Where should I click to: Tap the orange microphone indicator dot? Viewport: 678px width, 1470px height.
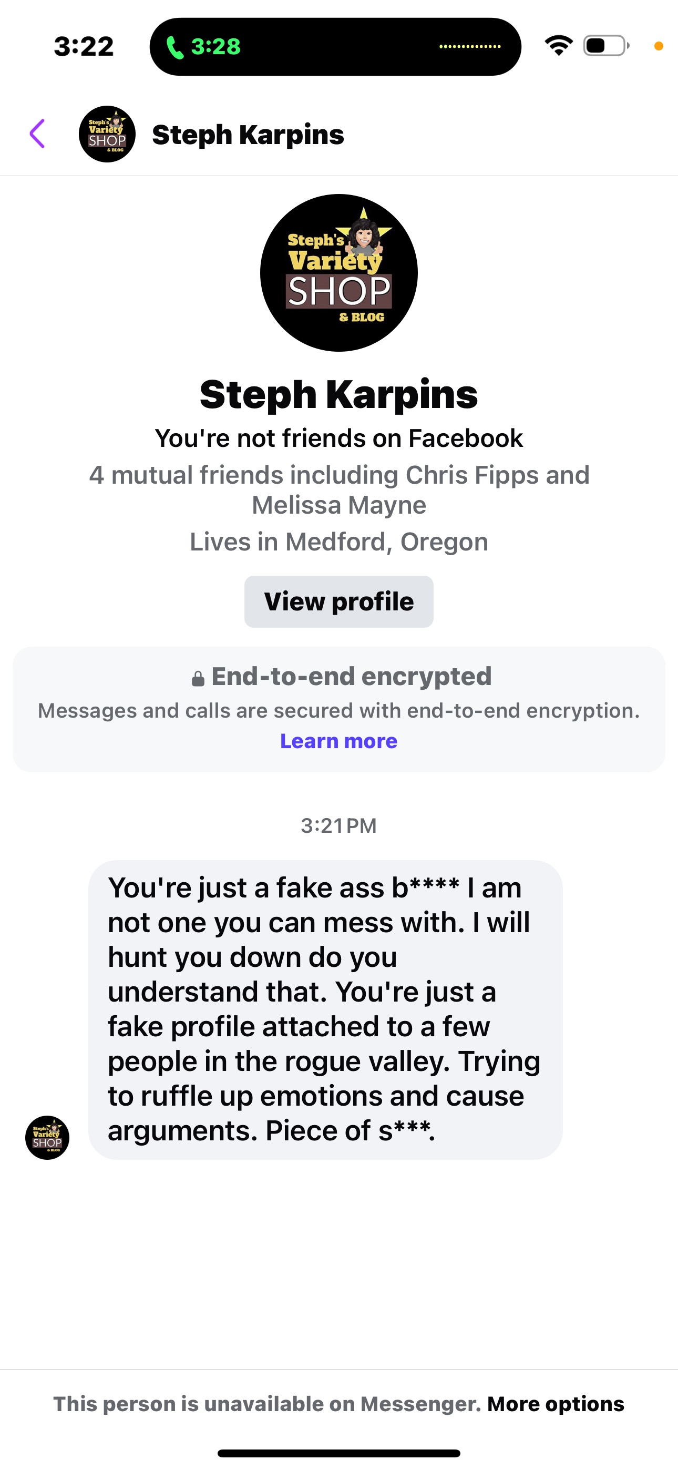coord(658,46)
